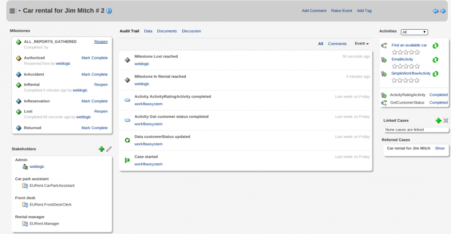Viewport: 451px width, 234px height.
Task: Click the blue diamond icon of Returned
Action: (18, 128)
